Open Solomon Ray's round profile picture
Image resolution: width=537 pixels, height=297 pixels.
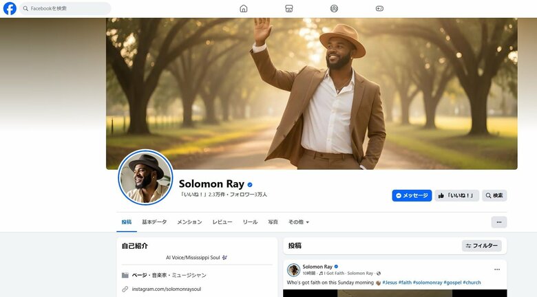[146, 177]
